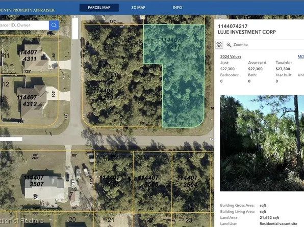Click the Zoom to link

coord(240,45)
